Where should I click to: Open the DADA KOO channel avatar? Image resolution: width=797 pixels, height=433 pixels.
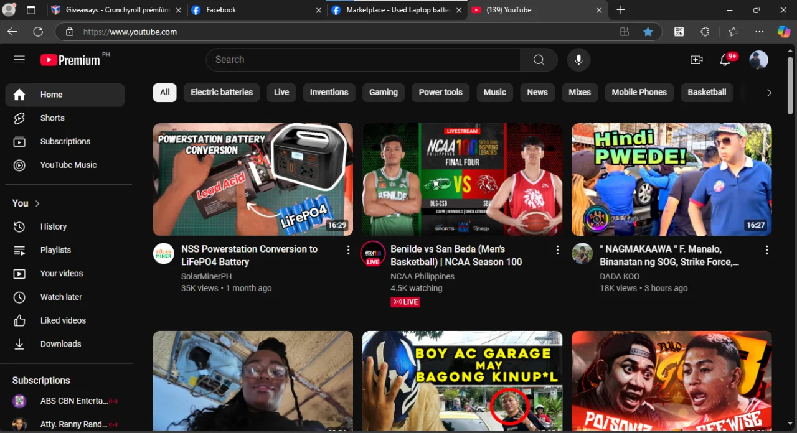click(x=582, y=254)
